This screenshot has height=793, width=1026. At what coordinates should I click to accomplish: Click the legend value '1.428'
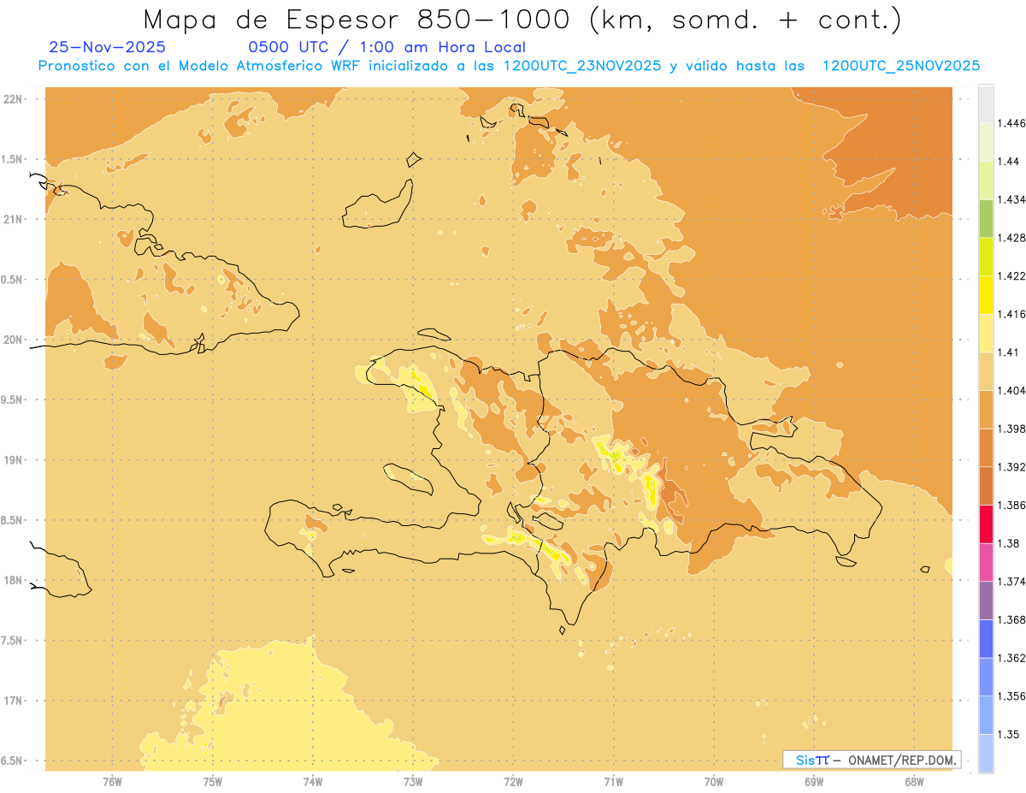(1011, 238)
